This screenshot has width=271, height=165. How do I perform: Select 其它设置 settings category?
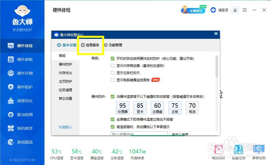coord(65,98)
